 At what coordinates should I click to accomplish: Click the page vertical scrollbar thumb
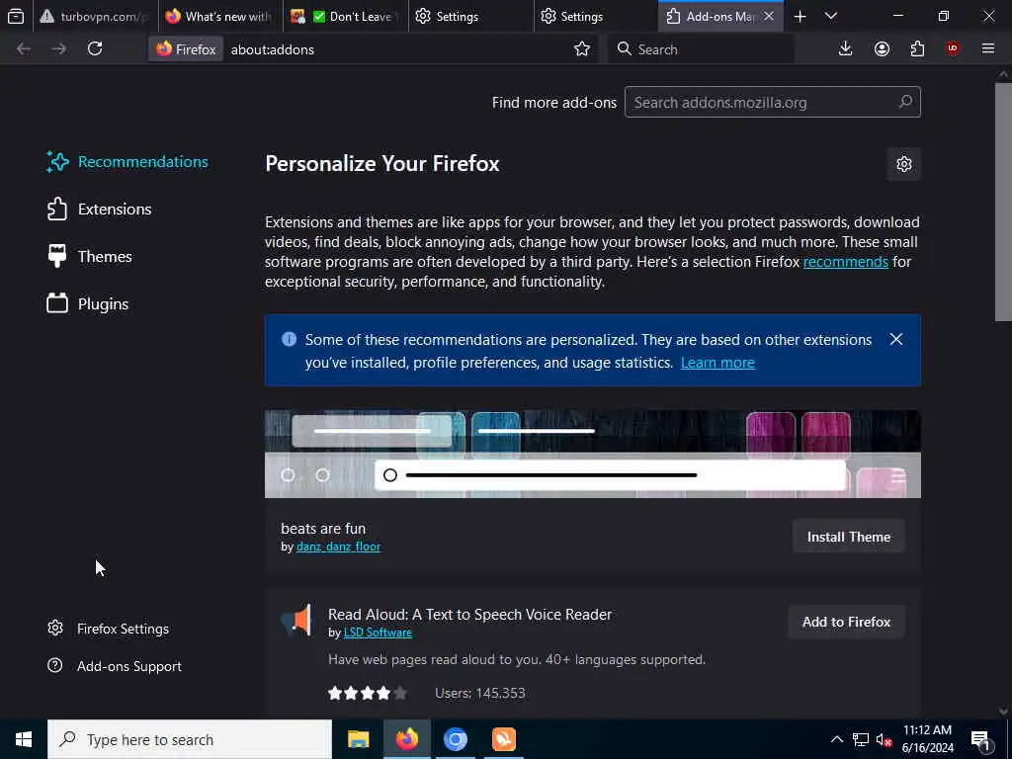(1003, 202)
